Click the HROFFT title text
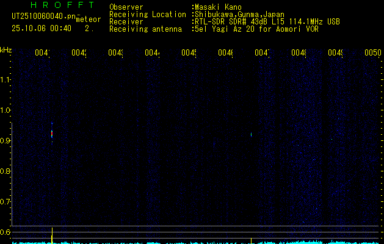Image resolution: width=384 pixels, height=244 pixels. 62,5
